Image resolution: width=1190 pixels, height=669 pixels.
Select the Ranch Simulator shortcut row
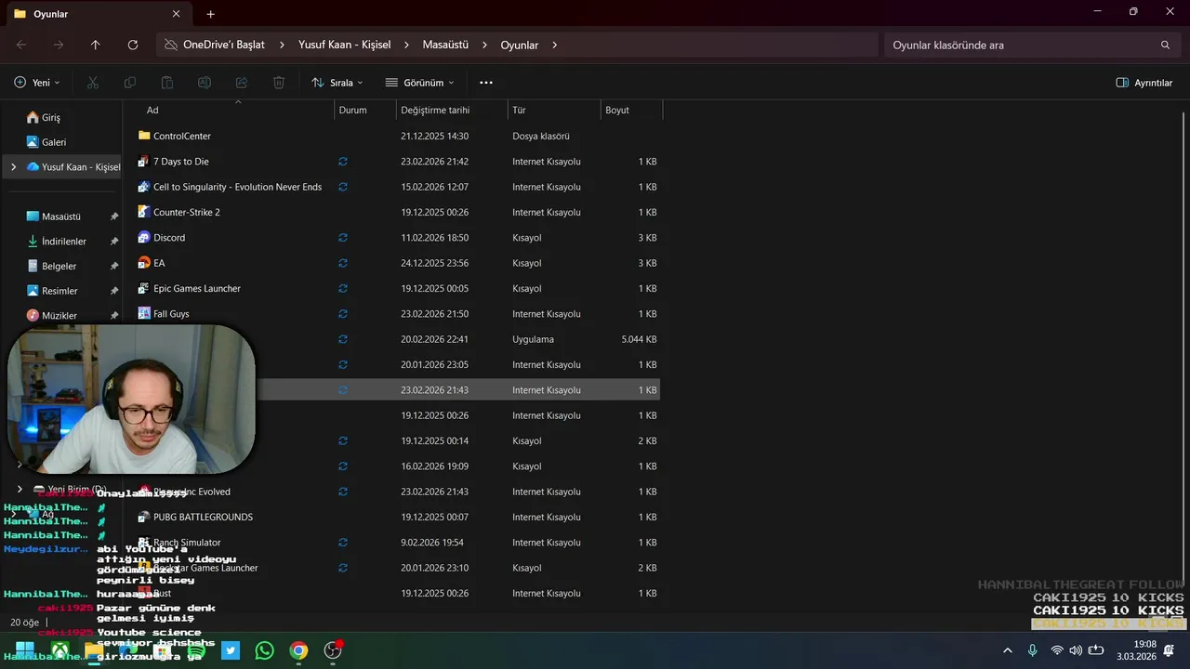(399, 543)
